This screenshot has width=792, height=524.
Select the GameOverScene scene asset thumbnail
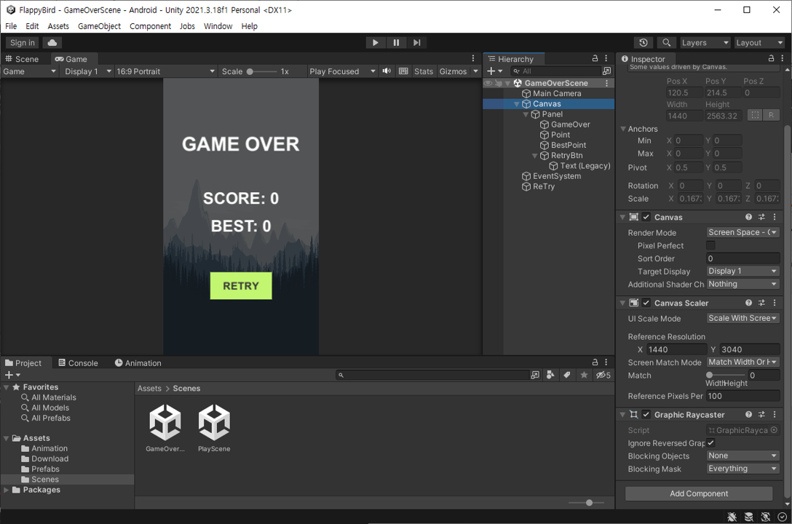[165, 422]
